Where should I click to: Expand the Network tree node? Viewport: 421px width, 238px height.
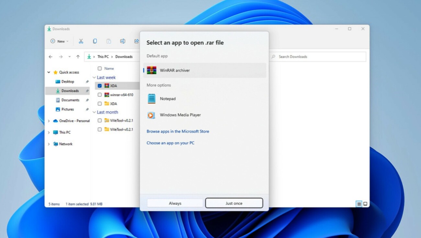[x=49, y=144]
